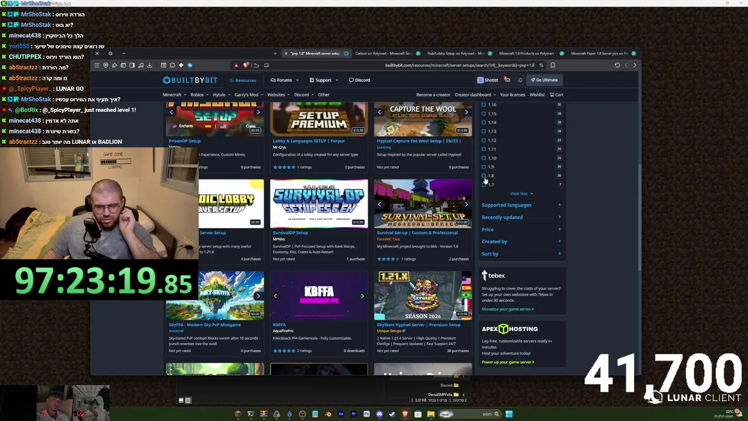Open the Minecraft category dropdown
Screen dimensions: 748x421
[x=174, y=95]
